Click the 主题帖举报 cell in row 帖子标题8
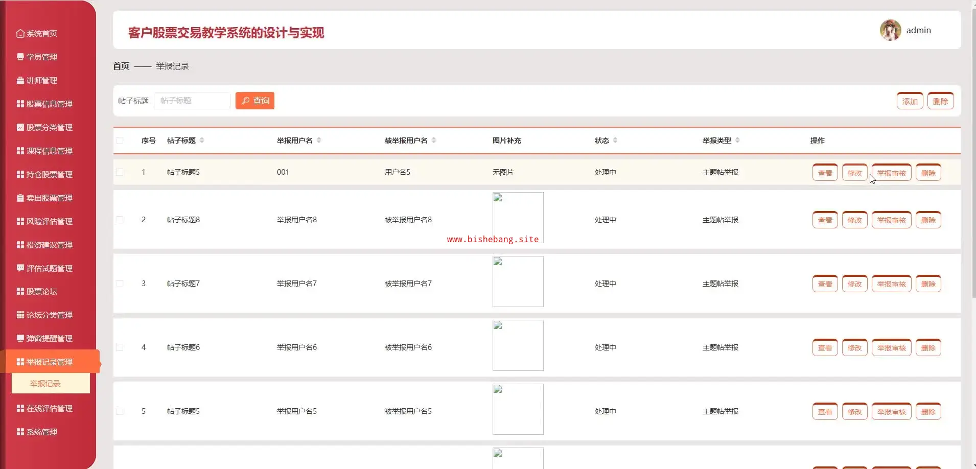The height and width of the screenshot is (469, 976). point(720,220)
